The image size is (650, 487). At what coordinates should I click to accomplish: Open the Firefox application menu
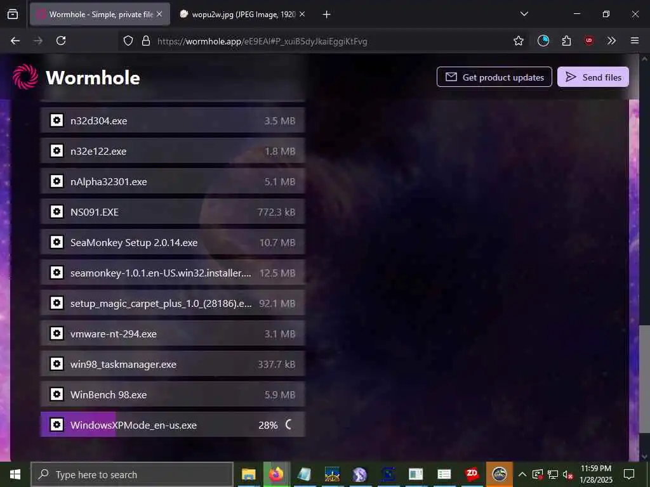point(634,41)
